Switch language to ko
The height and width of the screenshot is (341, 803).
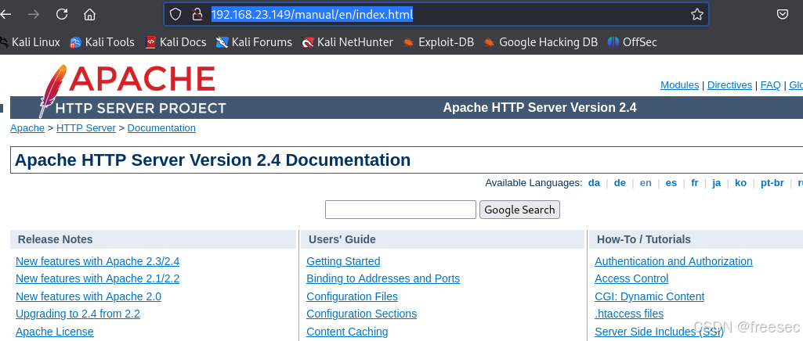(x=740, y=182)
